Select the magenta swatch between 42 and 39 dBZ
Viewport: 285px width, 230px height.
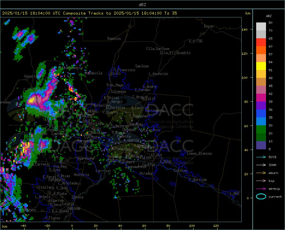(261, 98)
